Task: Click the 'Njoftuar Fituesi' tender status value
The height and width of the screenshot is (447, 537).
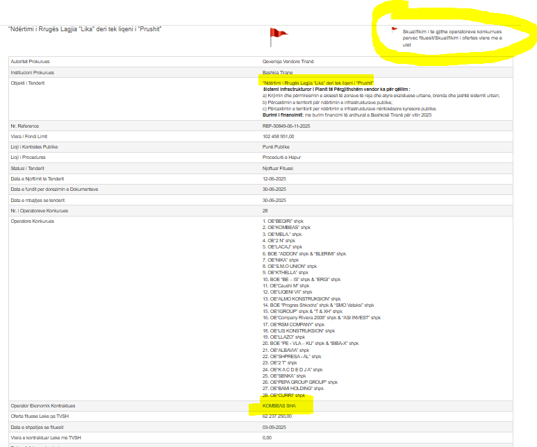Action: [279, 168]
